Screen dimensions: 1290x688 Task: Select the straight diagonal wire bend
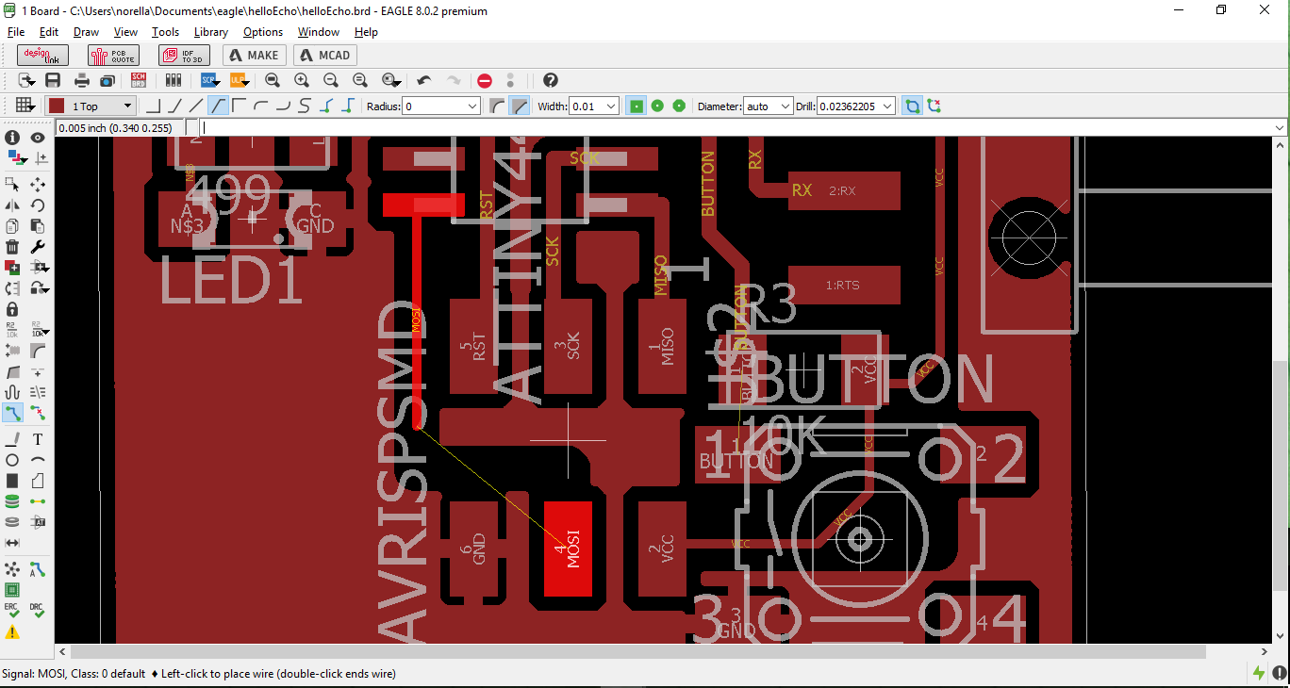click(x=196, y=106)
